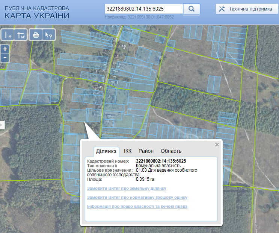Switch to the ІКК tab

[128, 151]
